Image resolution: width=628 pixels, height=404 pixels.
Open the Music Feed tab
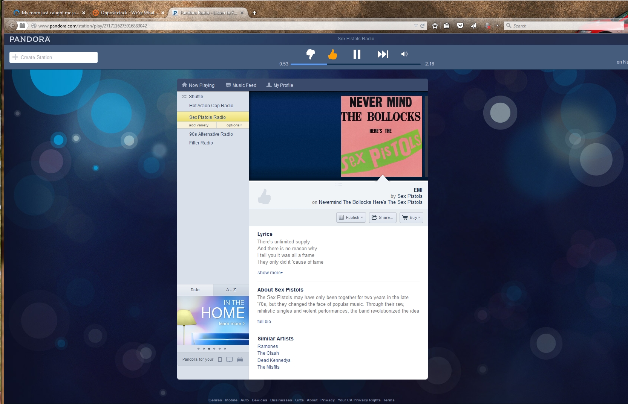241,85
